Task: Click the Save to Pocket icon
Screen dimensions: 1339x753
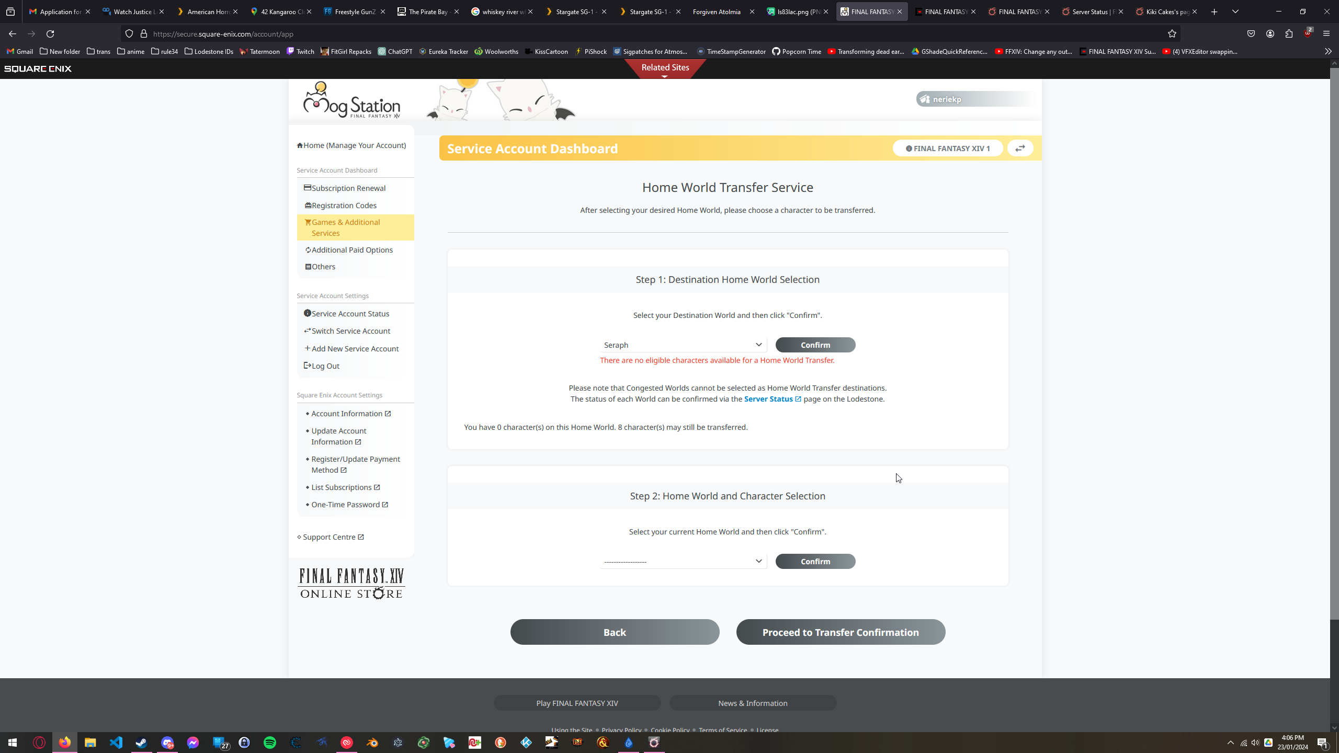Action: (1251, 34)
